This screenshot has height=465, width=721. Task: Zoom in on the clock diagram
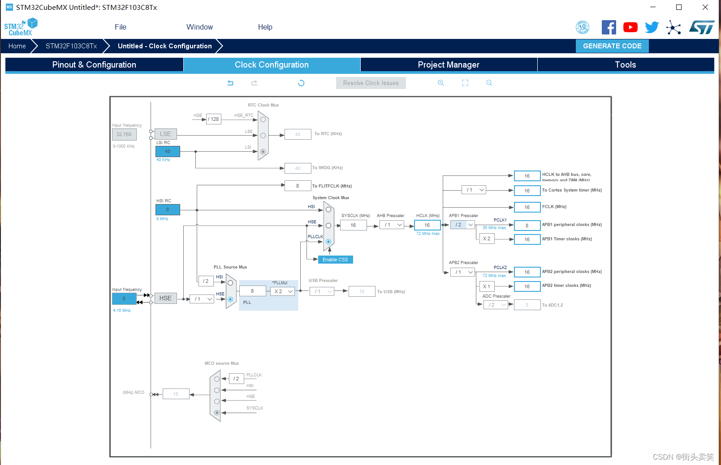click(441, 83)
